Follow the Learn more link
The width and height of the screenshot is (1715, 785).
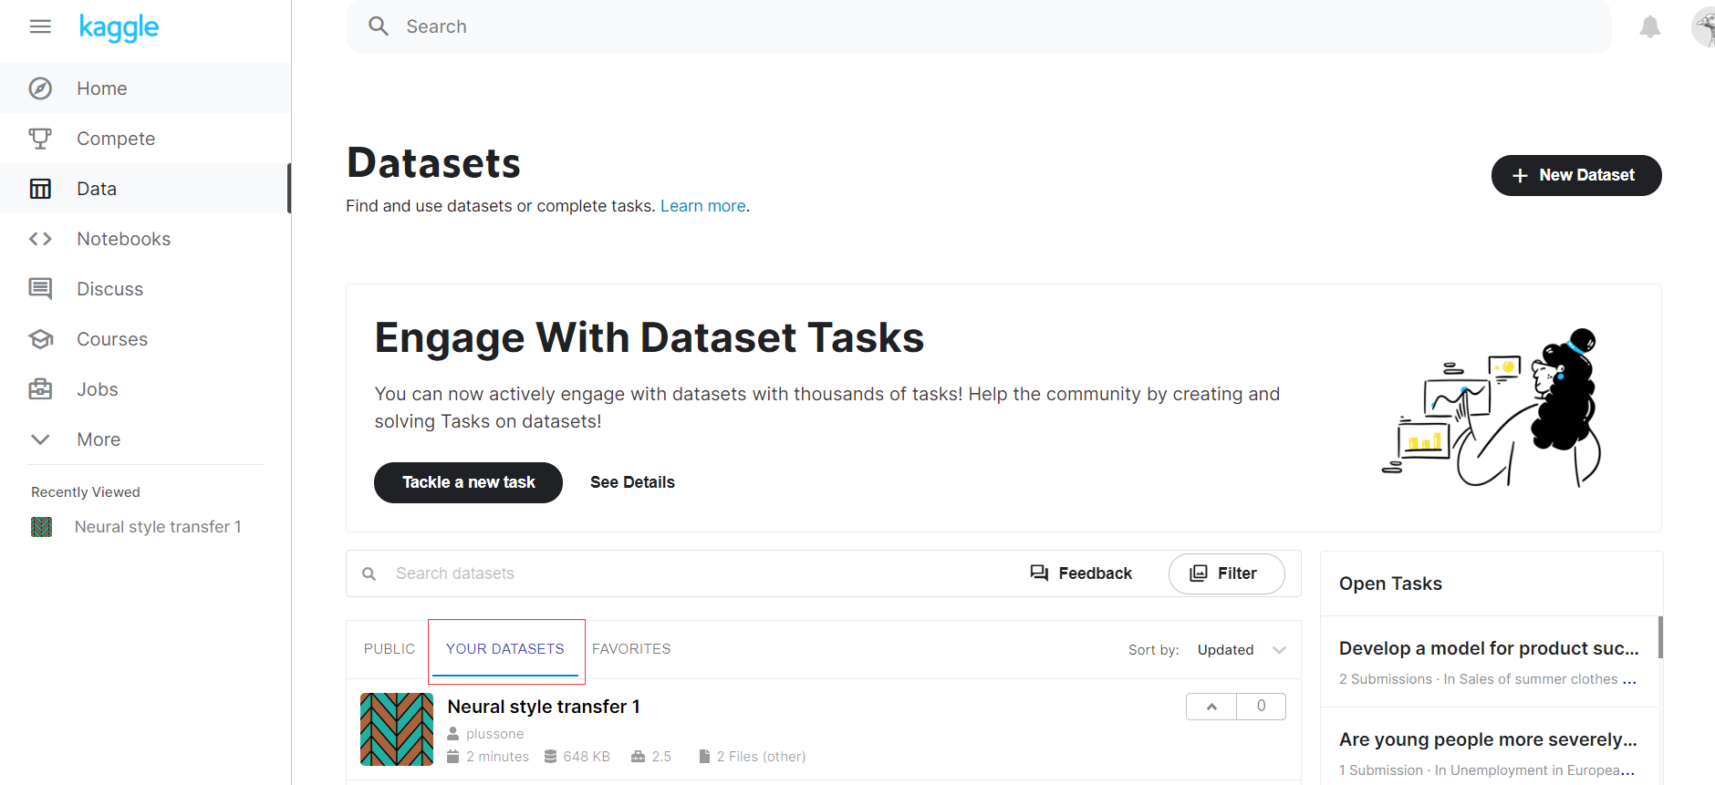(x=702, y=206)
